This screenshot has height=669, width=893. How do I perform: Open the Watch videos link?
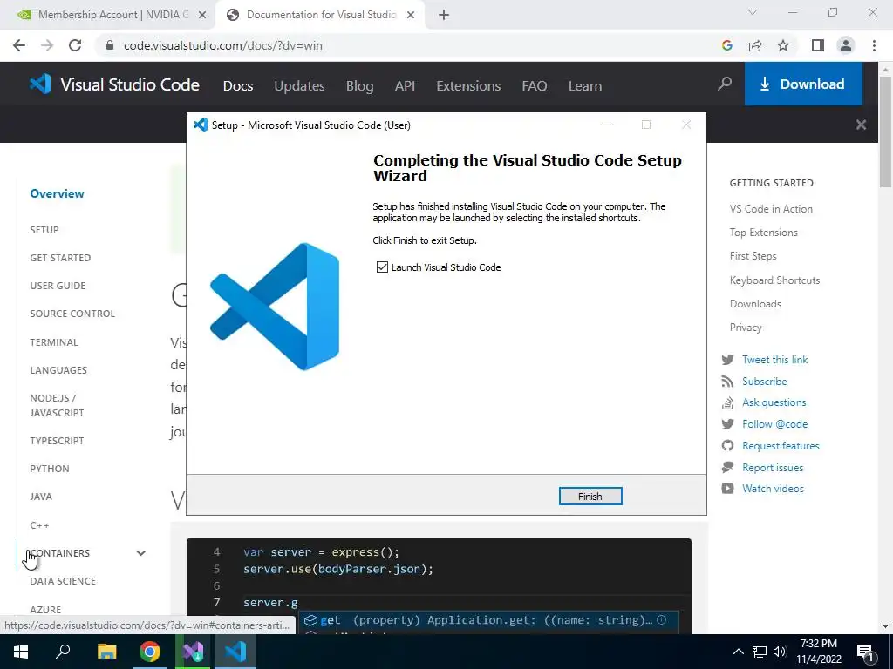point(773,489)
